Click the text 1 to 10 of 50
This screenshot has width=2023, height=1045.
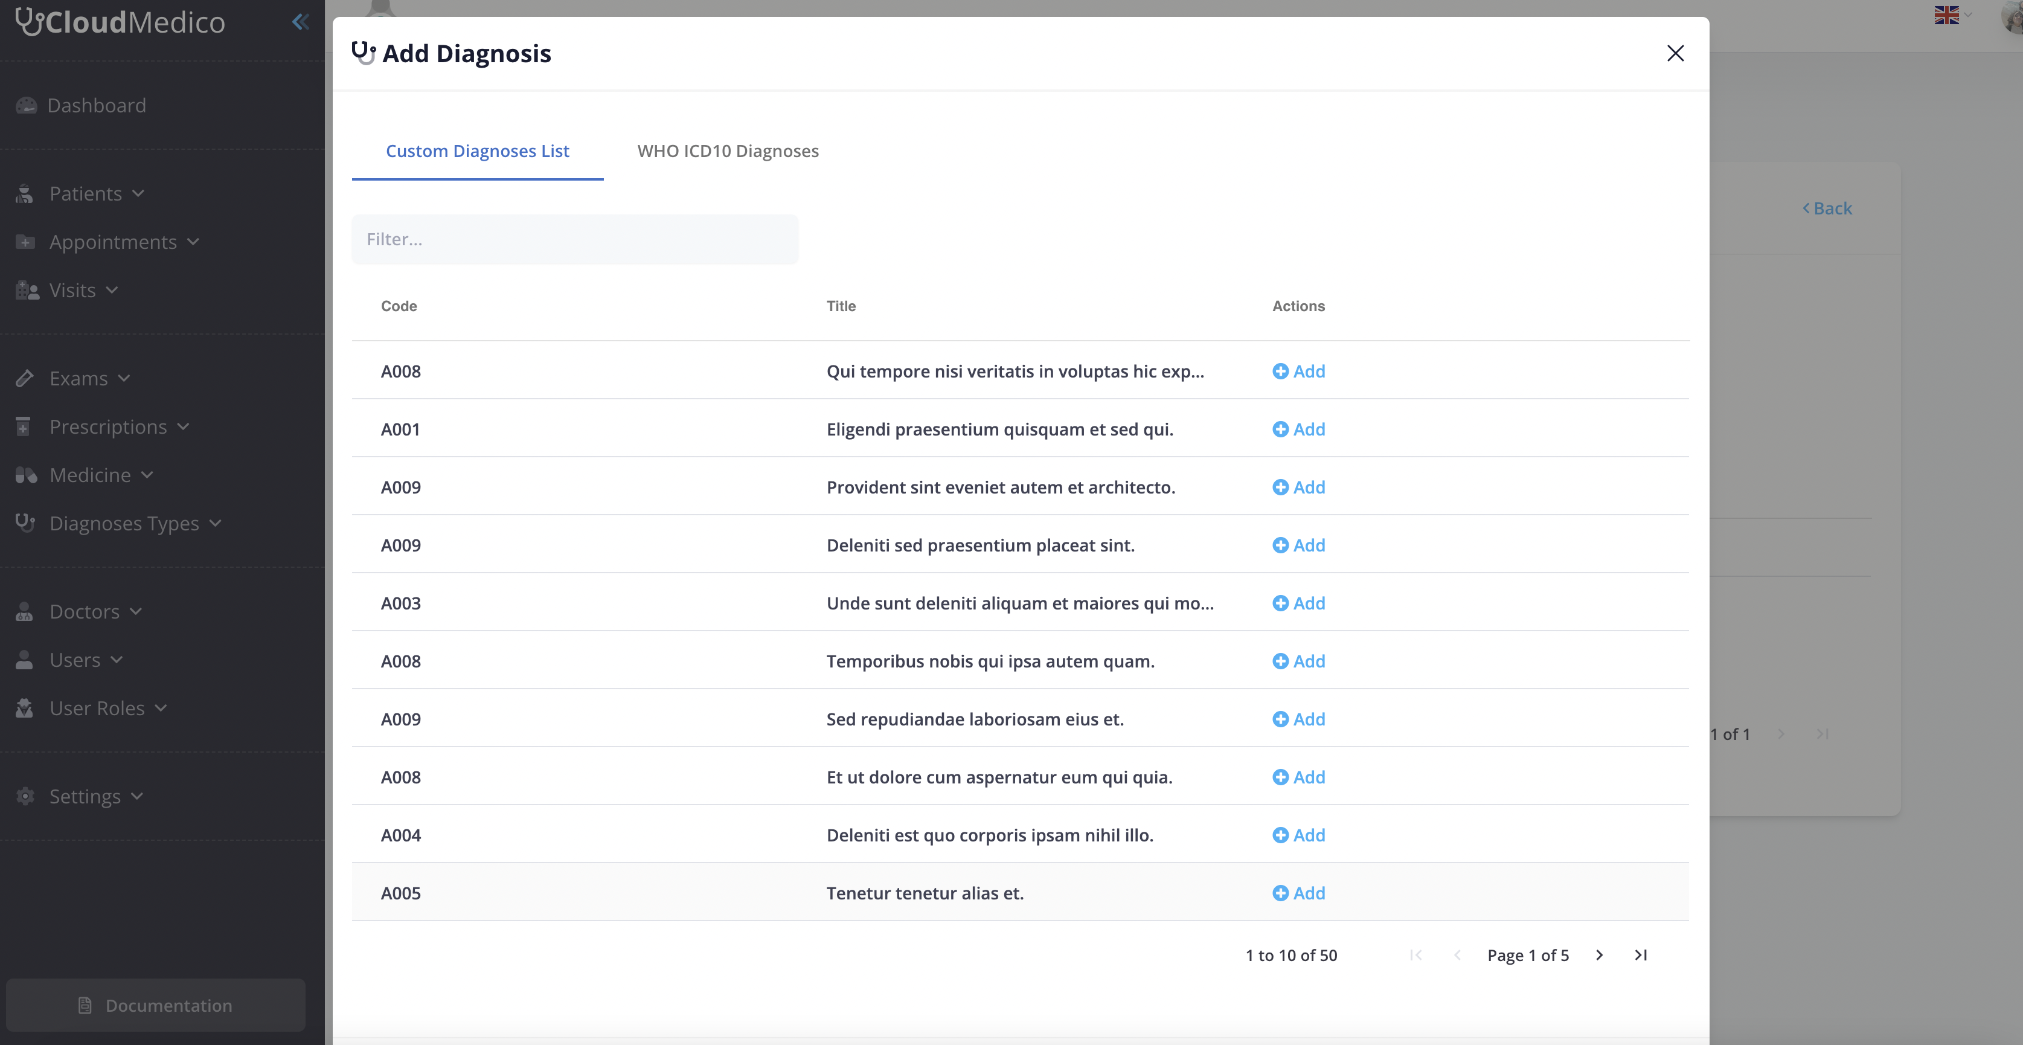pyautogui.click(x=1291, y=956)
